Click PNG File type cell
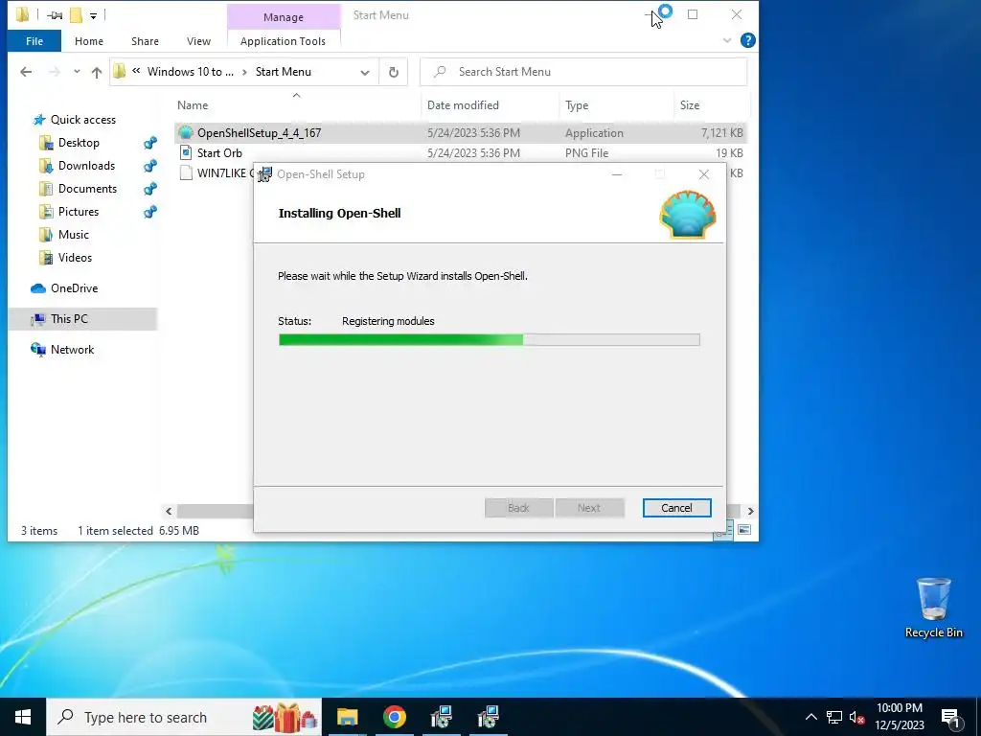Screen dimensions: 981x736 587,152
